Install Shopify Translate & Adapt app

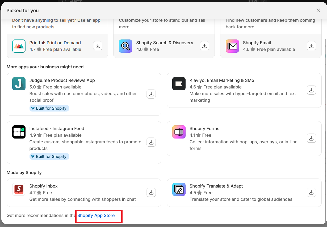tap(311, 193)
